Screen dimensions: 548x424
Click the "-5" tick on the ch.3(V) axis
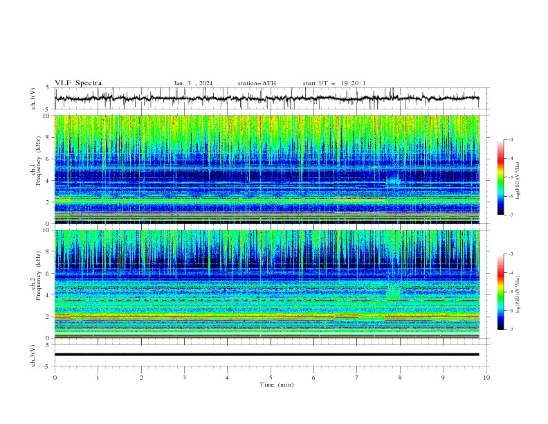[x=46, y=366]
